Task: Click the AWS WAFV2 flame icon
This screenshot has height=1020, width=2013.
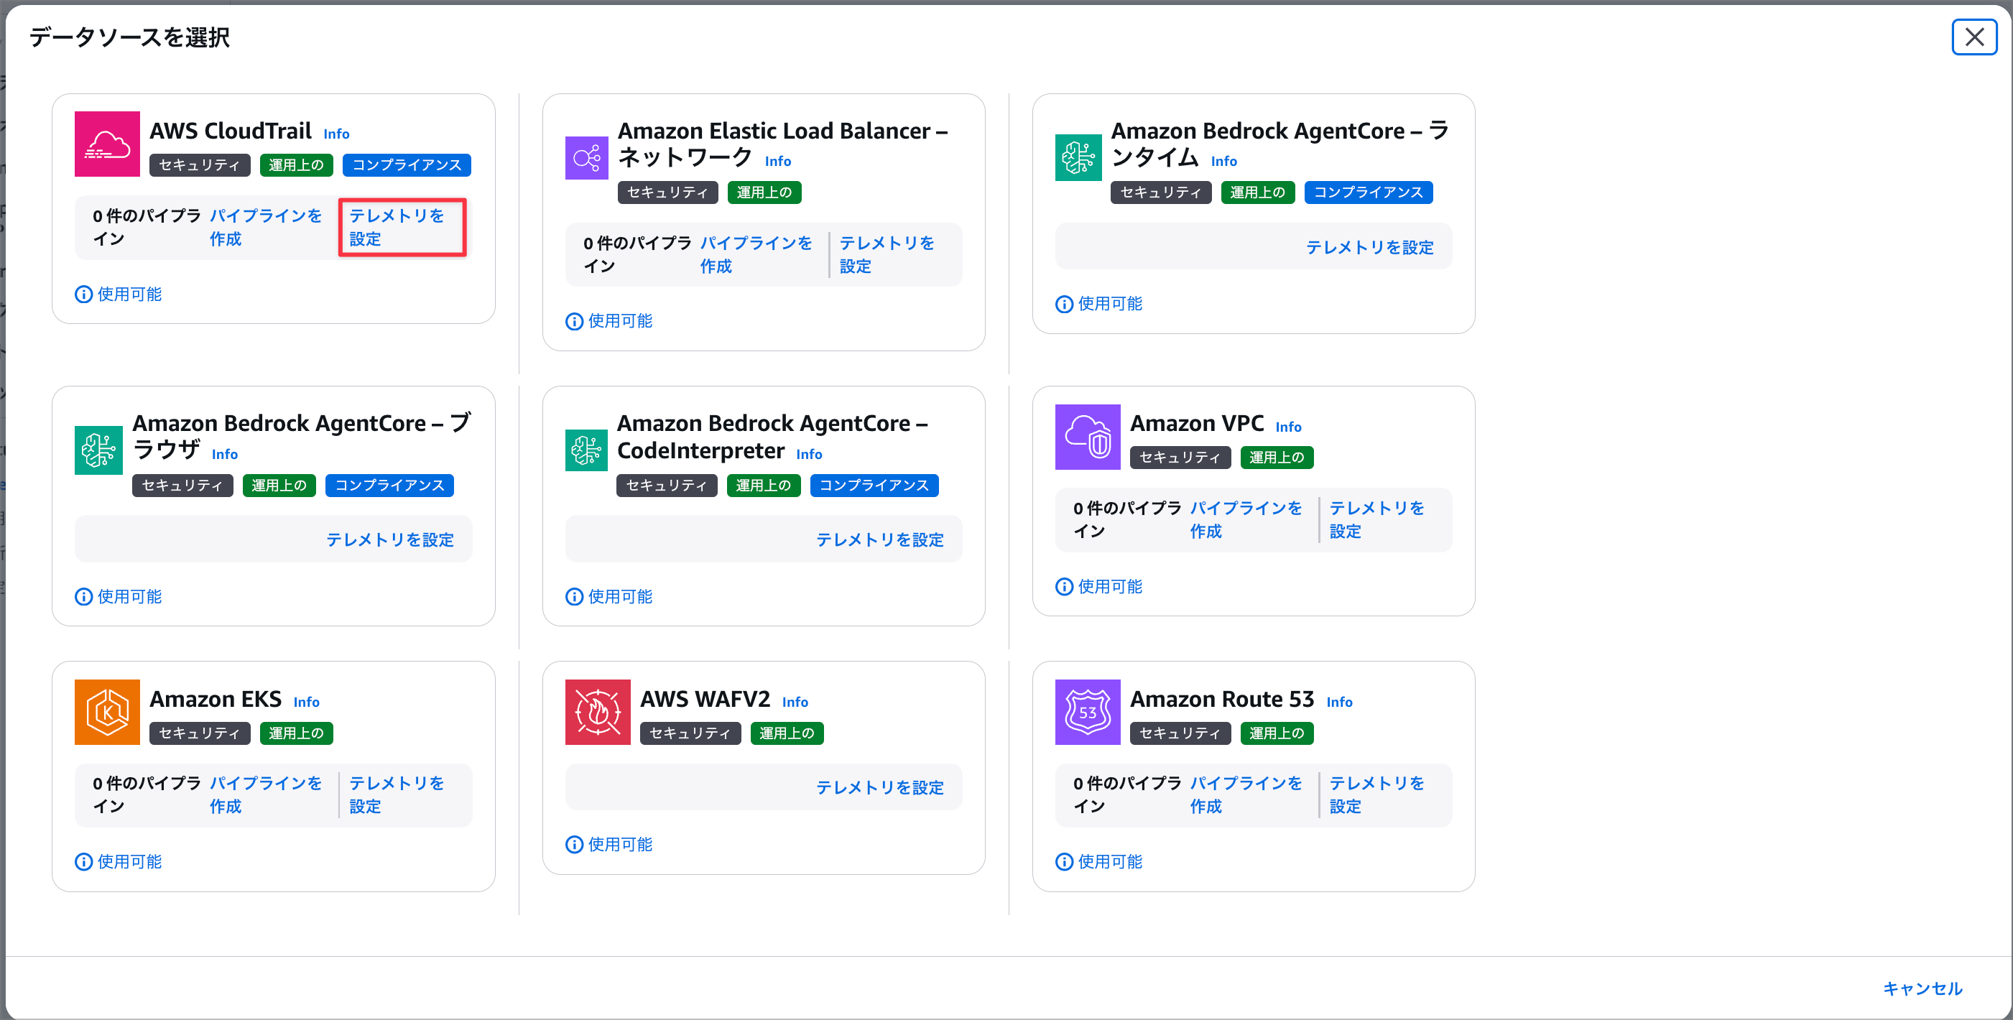Action: click(x=597, y=711)
